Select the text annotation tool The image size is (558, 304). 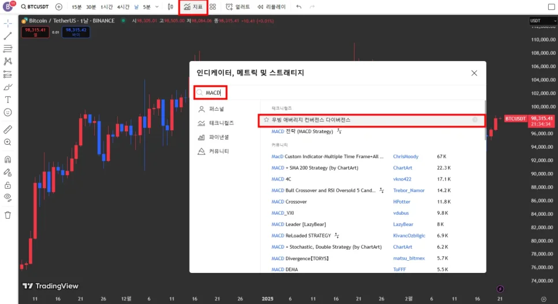coord(8,100)
